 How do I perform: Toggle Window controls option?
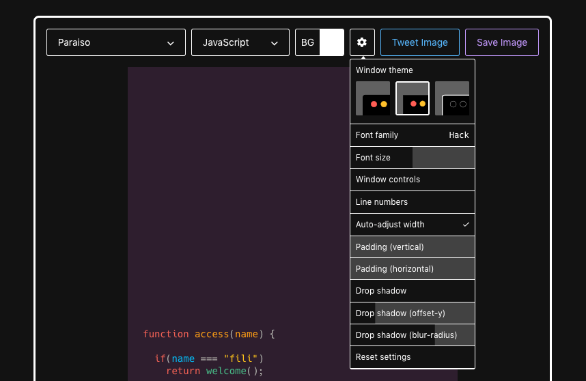click(x=413, y=180)
